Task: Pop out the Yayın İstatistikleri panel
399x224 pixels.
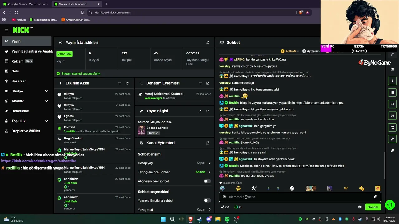Action: coord(208,42)
